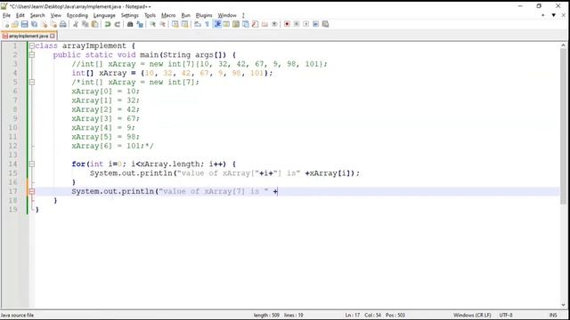The image size is (570, 320).
Task: Click the editor scrollbar up arrow
Action: pos(564,45)
